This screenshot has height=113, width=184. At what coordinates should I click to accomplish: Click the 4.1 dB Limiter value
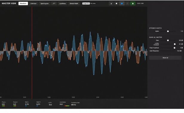pyautogui.click(x=181, y=44)
